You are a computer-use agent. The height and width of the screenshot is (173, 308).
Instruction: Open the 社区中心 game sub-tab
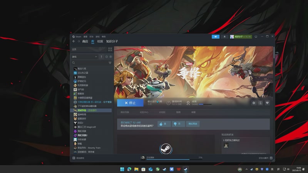(x=144, y=112)
